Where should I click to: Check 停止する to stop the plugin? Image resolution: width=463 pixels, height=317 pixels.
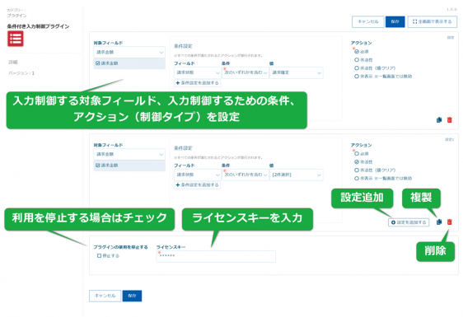point(99,255)
